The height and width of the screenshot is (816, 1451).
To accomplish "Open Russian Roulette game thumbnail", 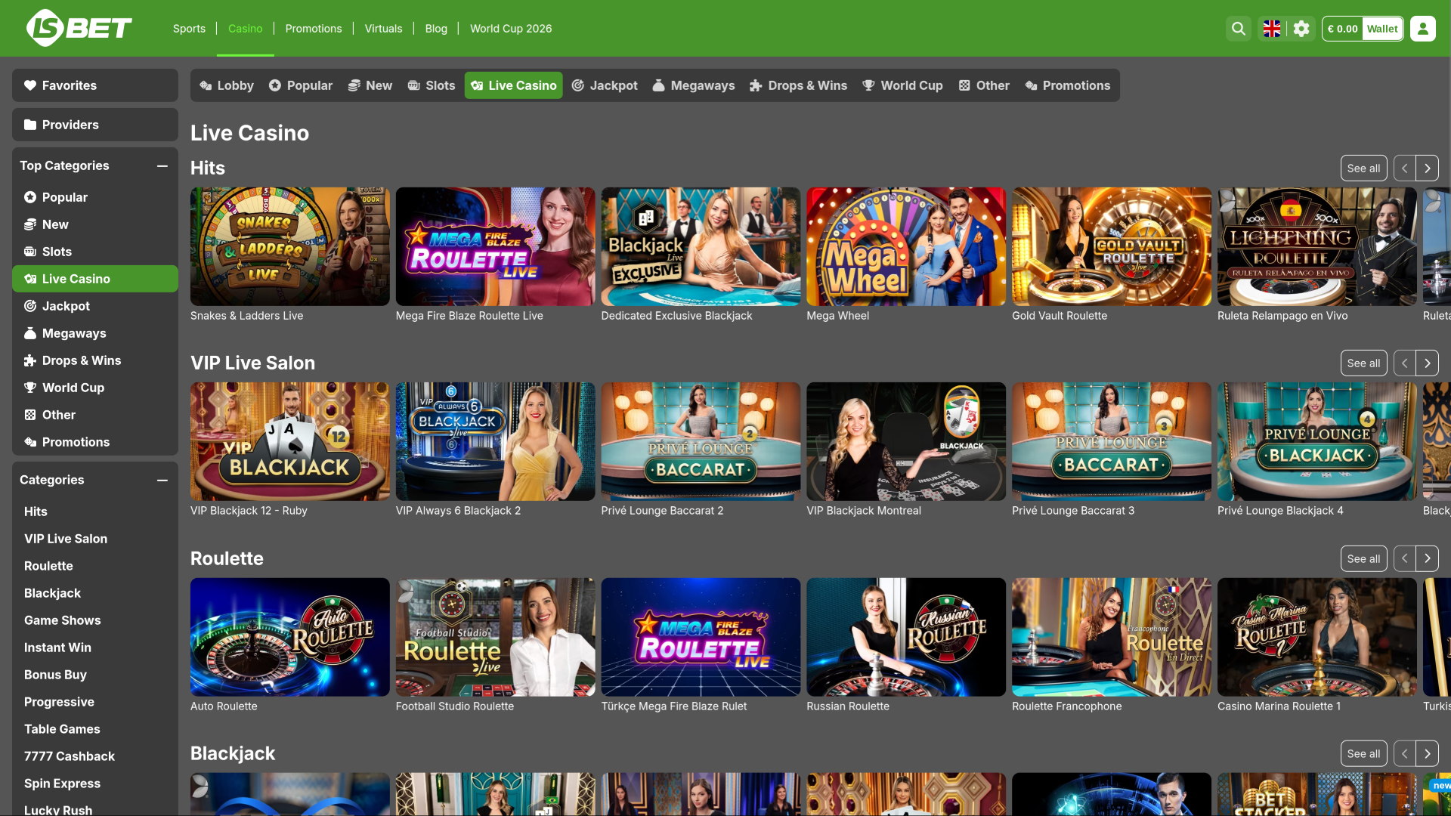I will coord(906,637).
